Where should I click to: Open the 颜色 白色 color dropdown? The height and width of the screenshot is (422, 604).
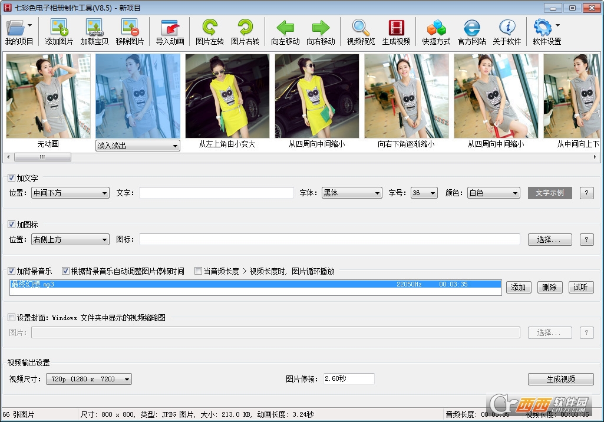(x=494, y=193)
